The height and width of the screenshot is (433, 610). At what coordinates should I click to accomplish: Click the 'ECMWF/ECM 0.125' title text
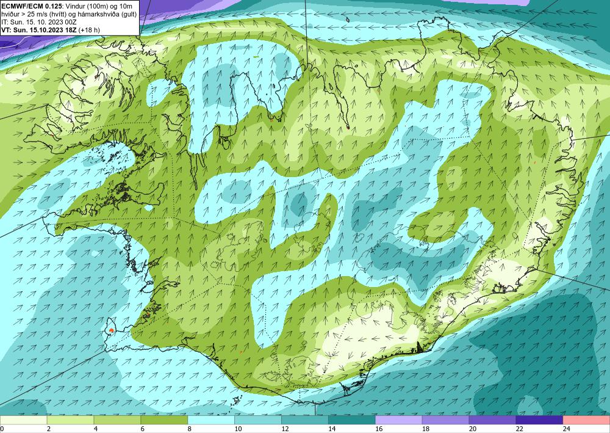(30, 5)
